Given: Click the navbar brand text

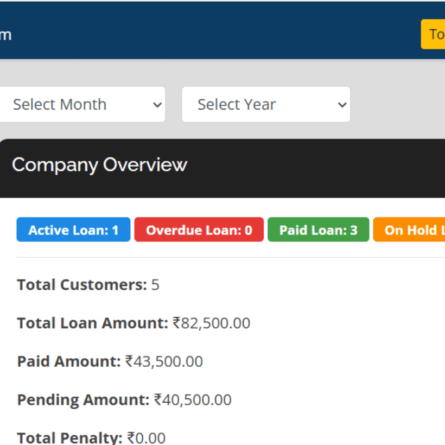Looking at the screenshot, I should tap(7, 34).
